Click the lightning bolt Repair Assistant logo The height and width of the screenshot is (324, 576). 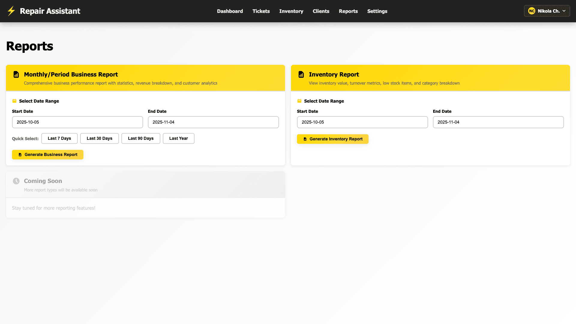(x=11, y=11)
